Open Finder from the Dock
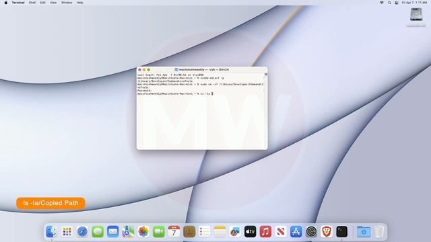The height and width of the screenshot is (242, 431). (x=51, y=232)
